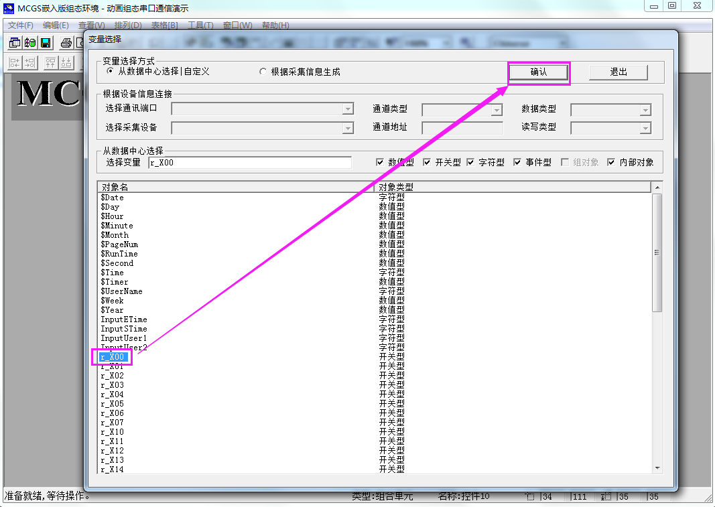
Task: Select the InputSTime variable row
Action: 123,329
